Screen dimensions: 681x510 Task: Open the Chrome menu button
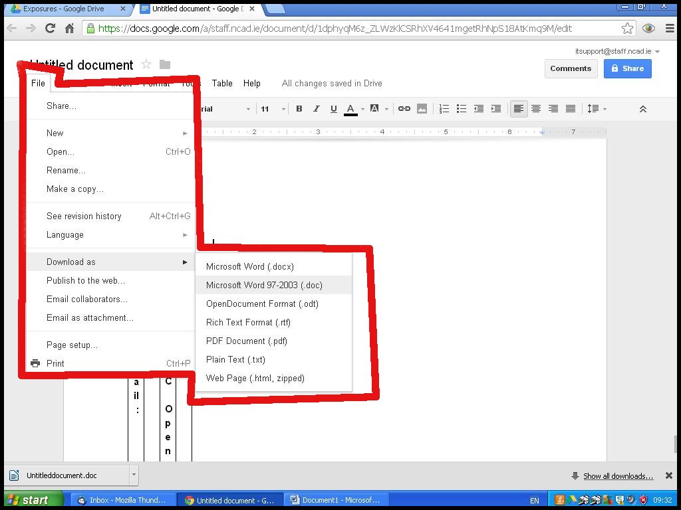pyautogui.click(x=670, y=29)
